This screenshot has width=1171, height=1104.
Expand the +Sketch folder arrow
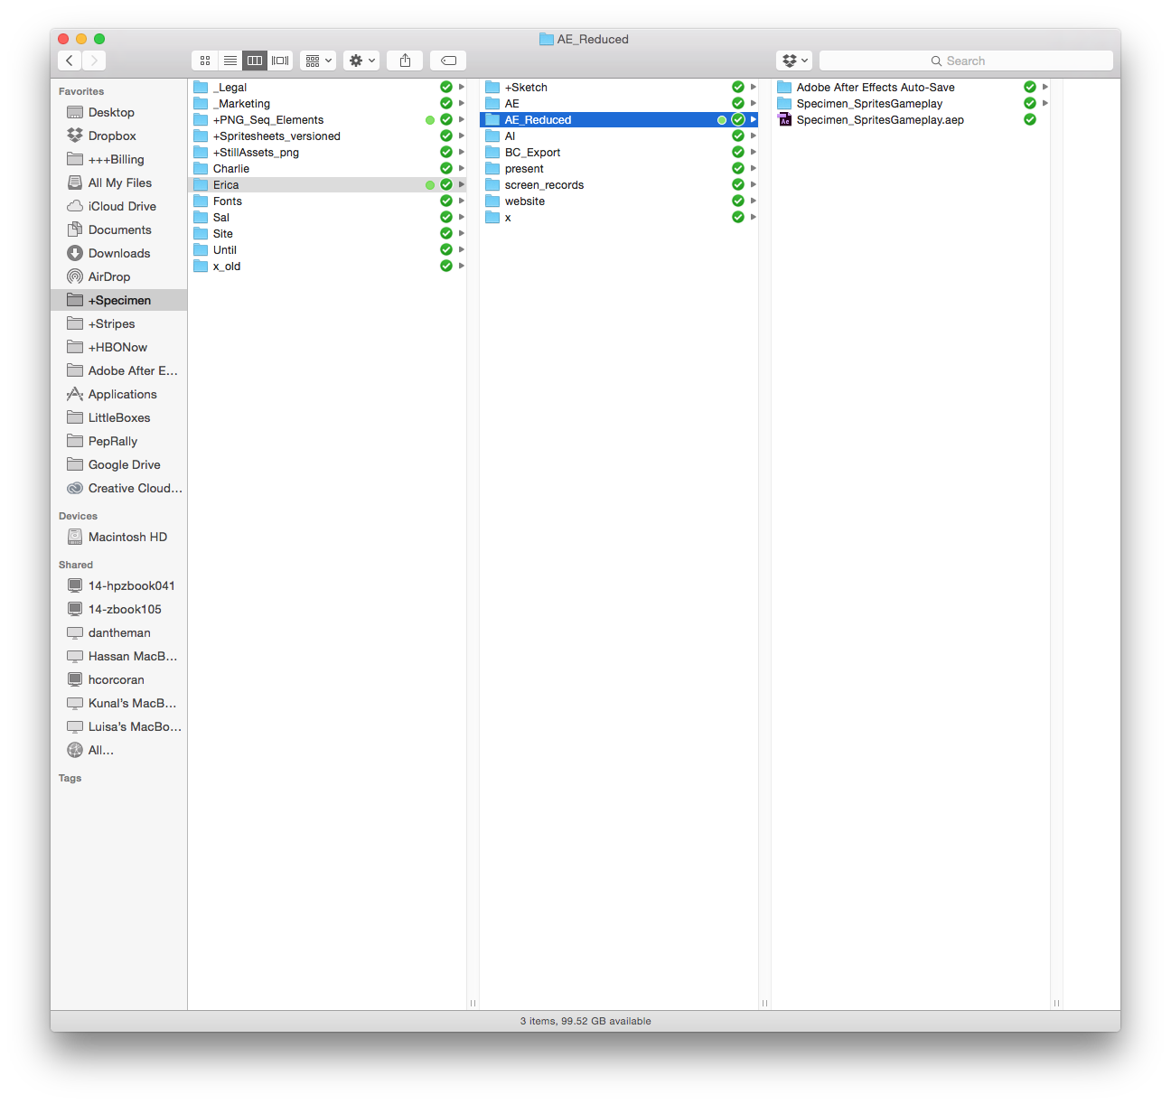[x=754, y=88]
